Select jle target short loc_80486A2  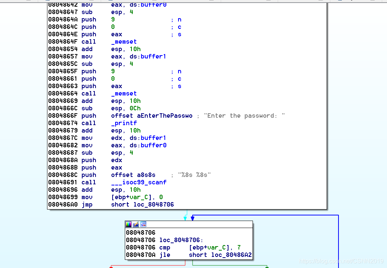tap(220, 255)
